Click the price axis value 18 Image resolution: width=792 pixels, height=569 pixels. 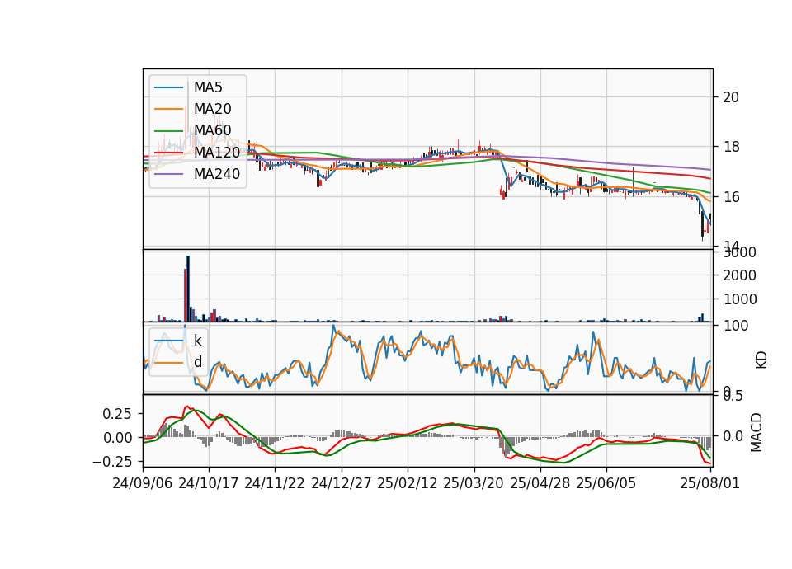tap(731, 147)
